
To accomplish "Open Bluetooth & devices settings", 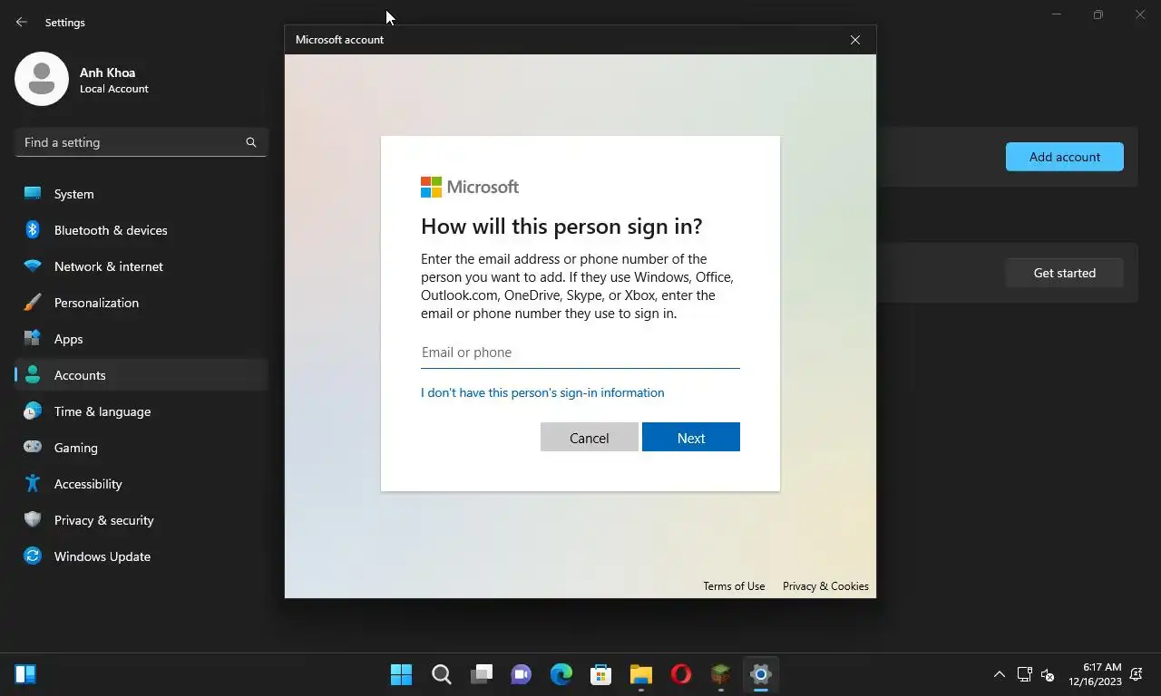I will tap(141, 230).
